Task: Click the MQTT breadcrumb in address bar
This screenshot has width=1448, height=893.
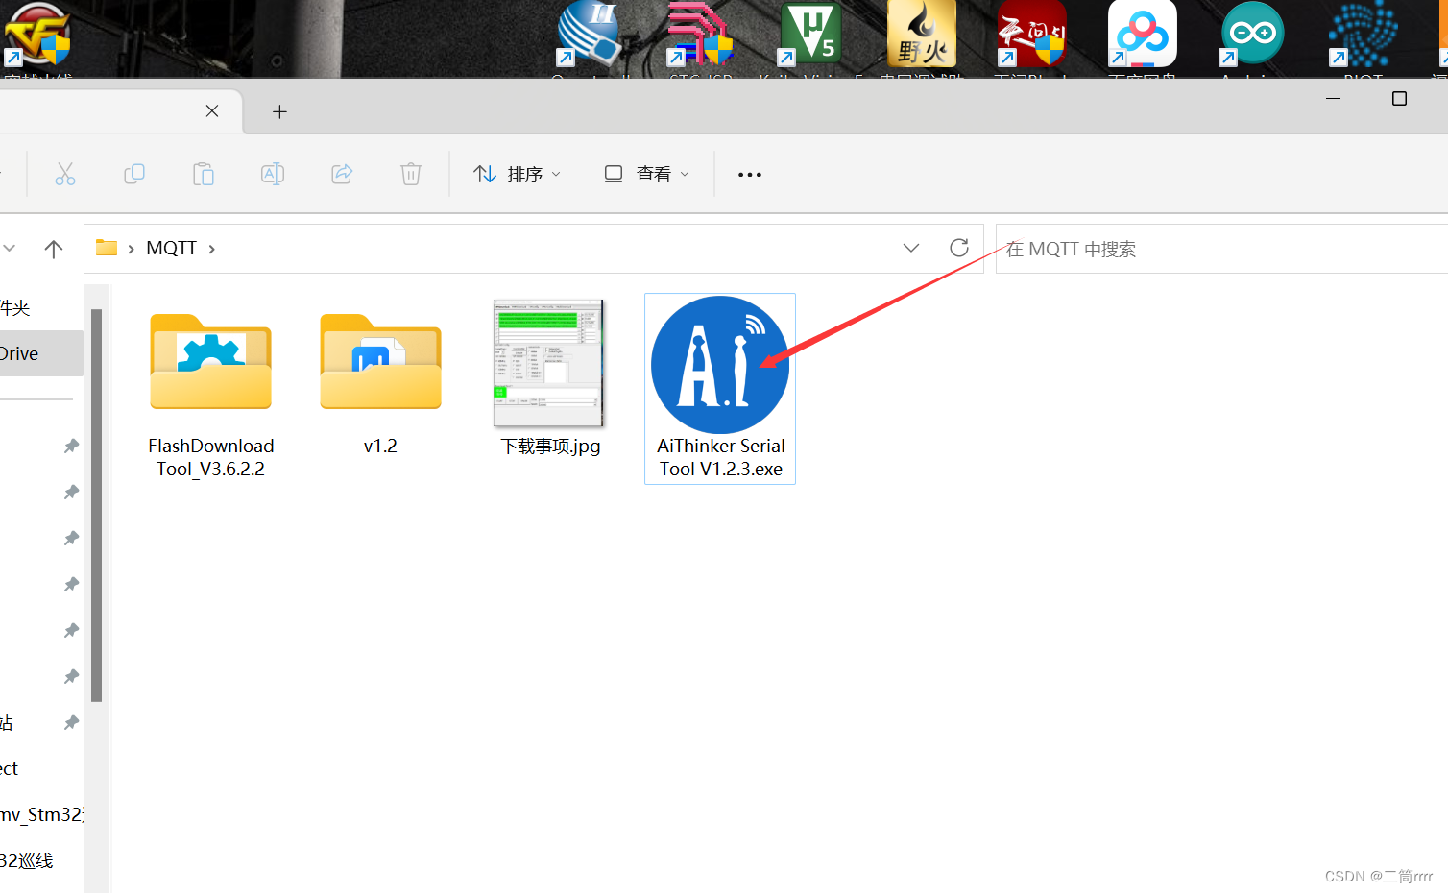Action: [x=171, y=248]
